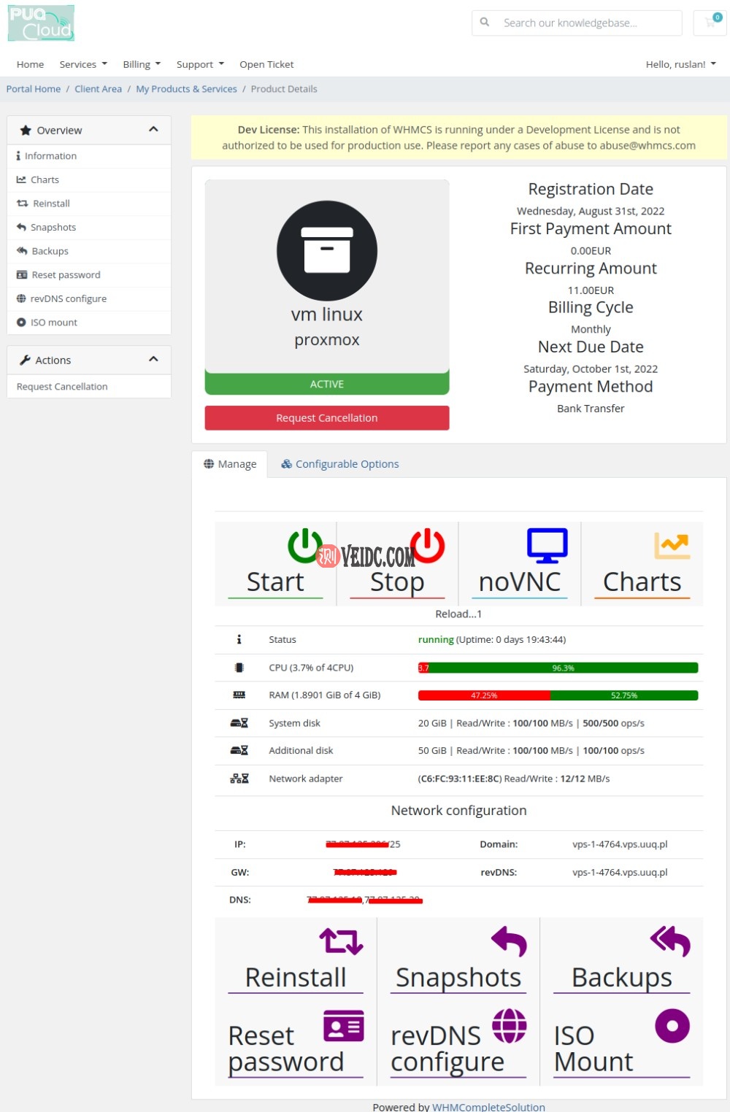Expand the Billing dropdown menu

[x=142, y=64]
